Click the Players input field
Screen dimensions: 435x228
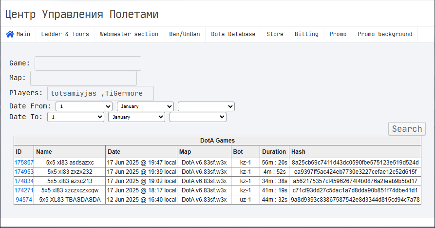click(100, 93)
